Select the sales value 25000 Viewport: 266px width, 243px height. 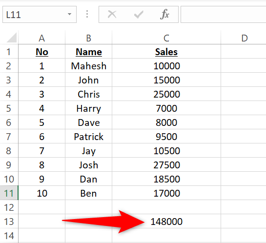166,94
